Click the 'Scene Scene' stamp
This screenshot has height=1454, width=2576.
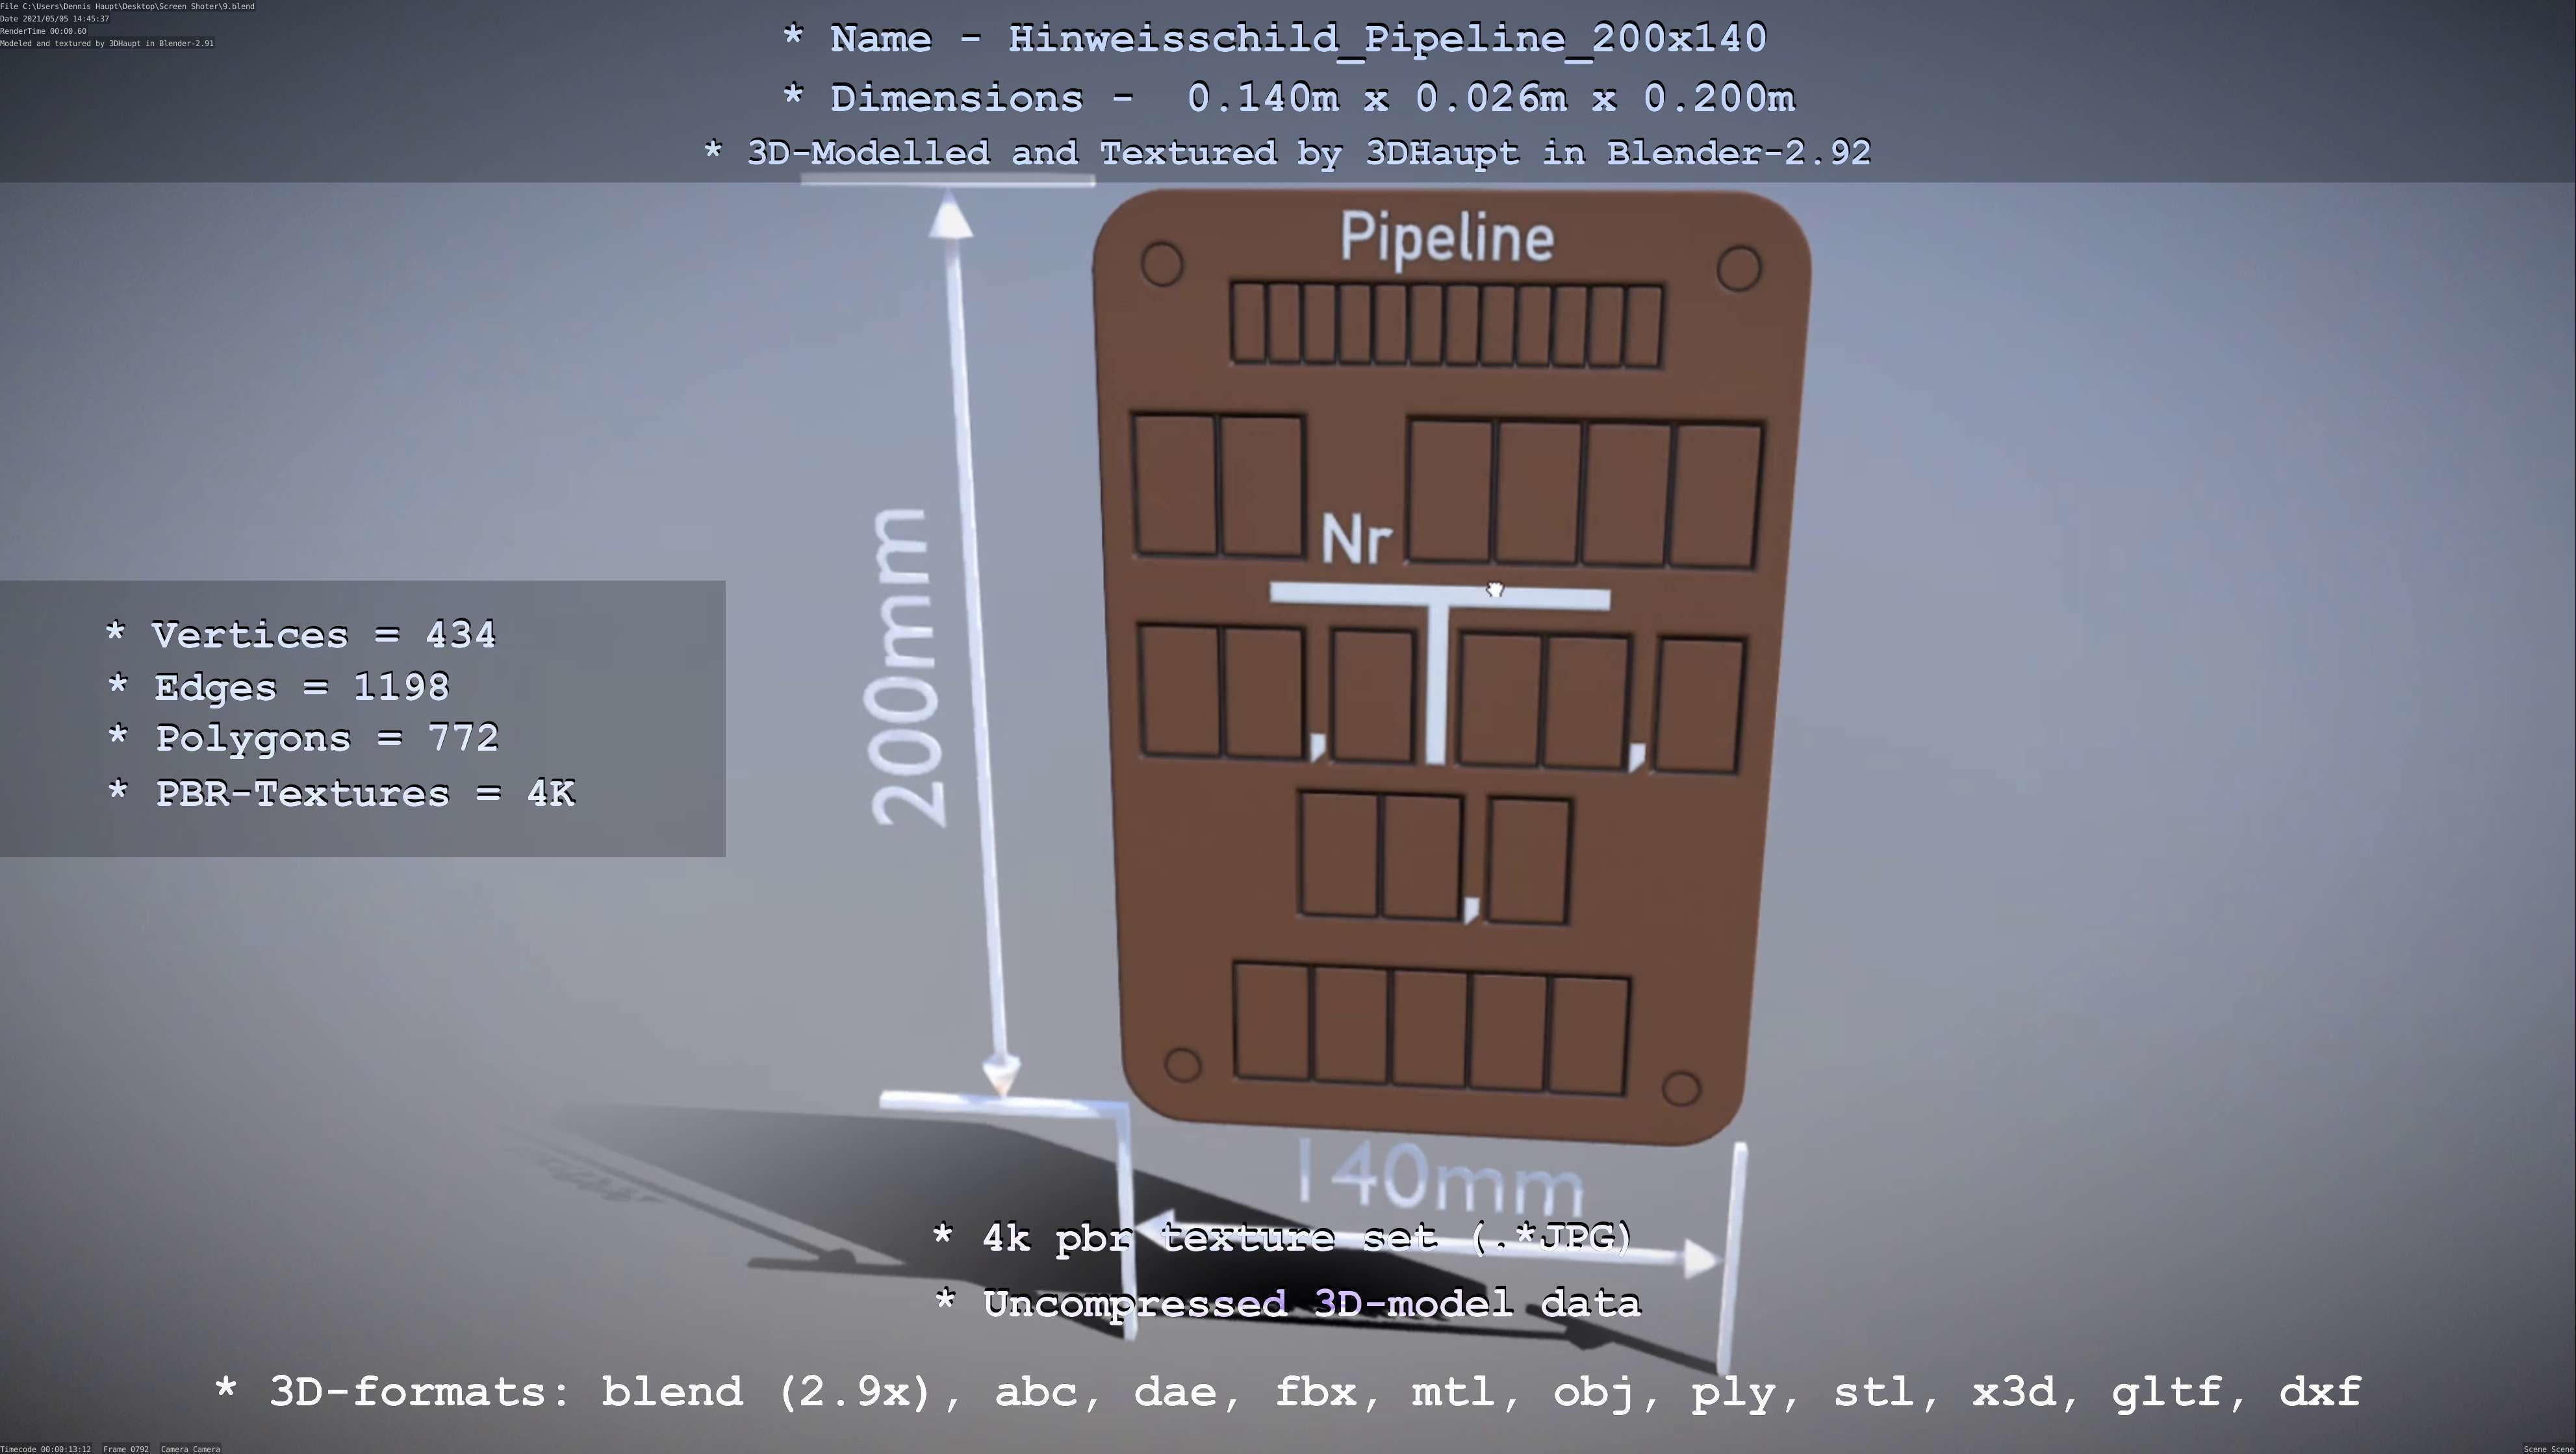pyautogui.click(x=2548, y=1448)
